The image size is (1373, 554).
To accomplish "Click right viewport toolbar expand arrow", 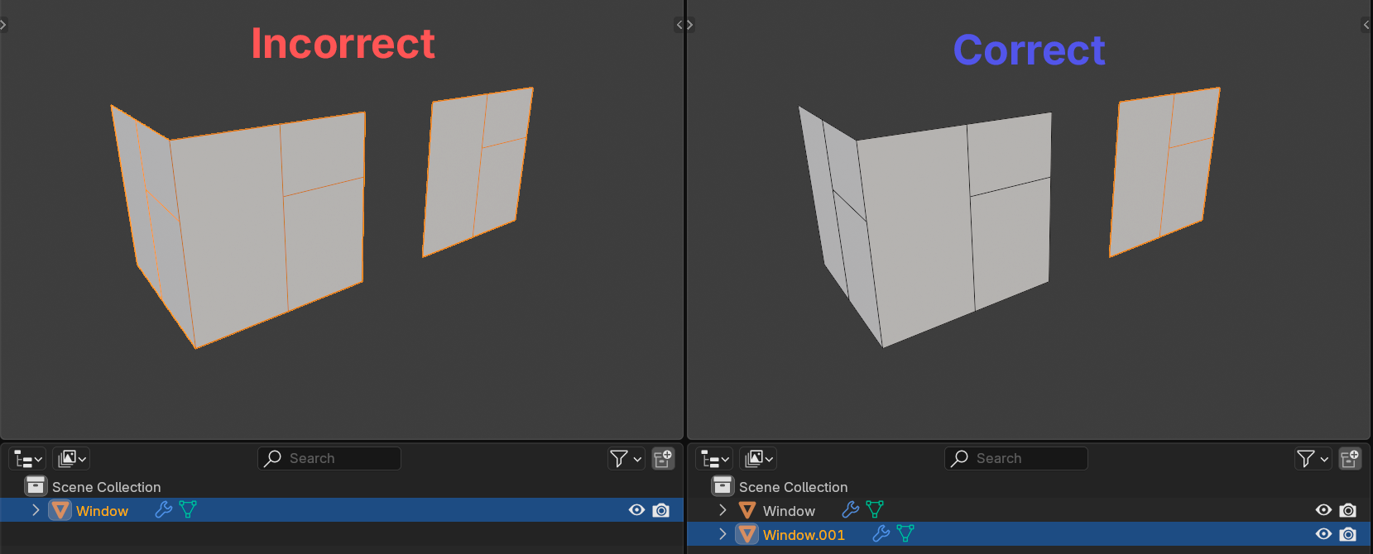I will tap(690, 25).
